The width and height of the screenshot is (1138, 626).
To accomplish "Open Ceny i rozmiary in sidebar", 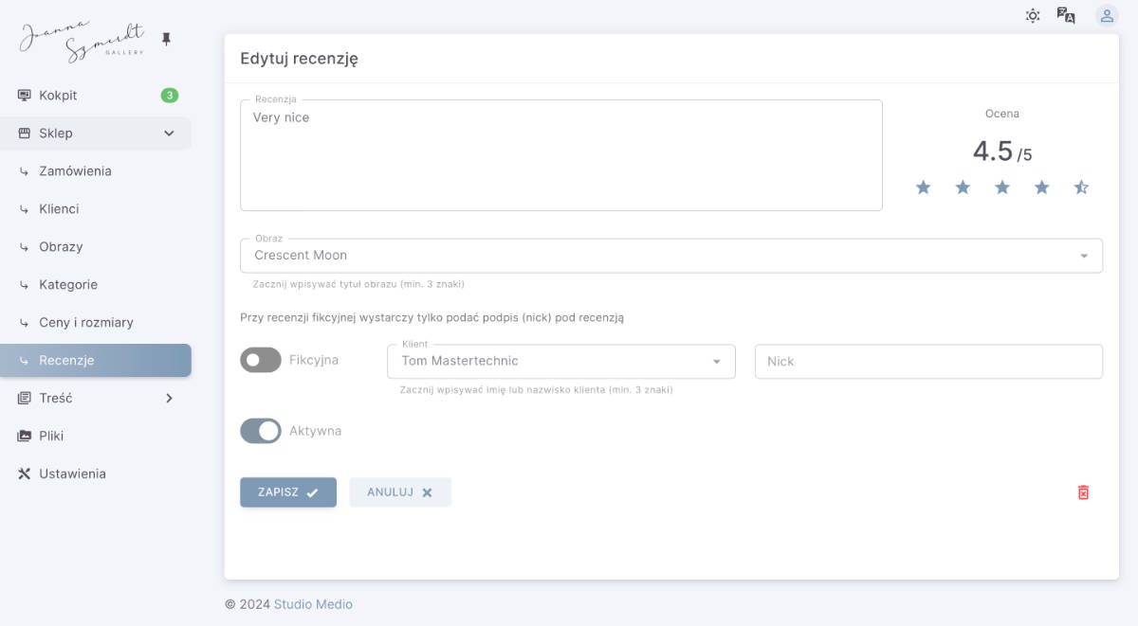I will [x=96, y=323].
